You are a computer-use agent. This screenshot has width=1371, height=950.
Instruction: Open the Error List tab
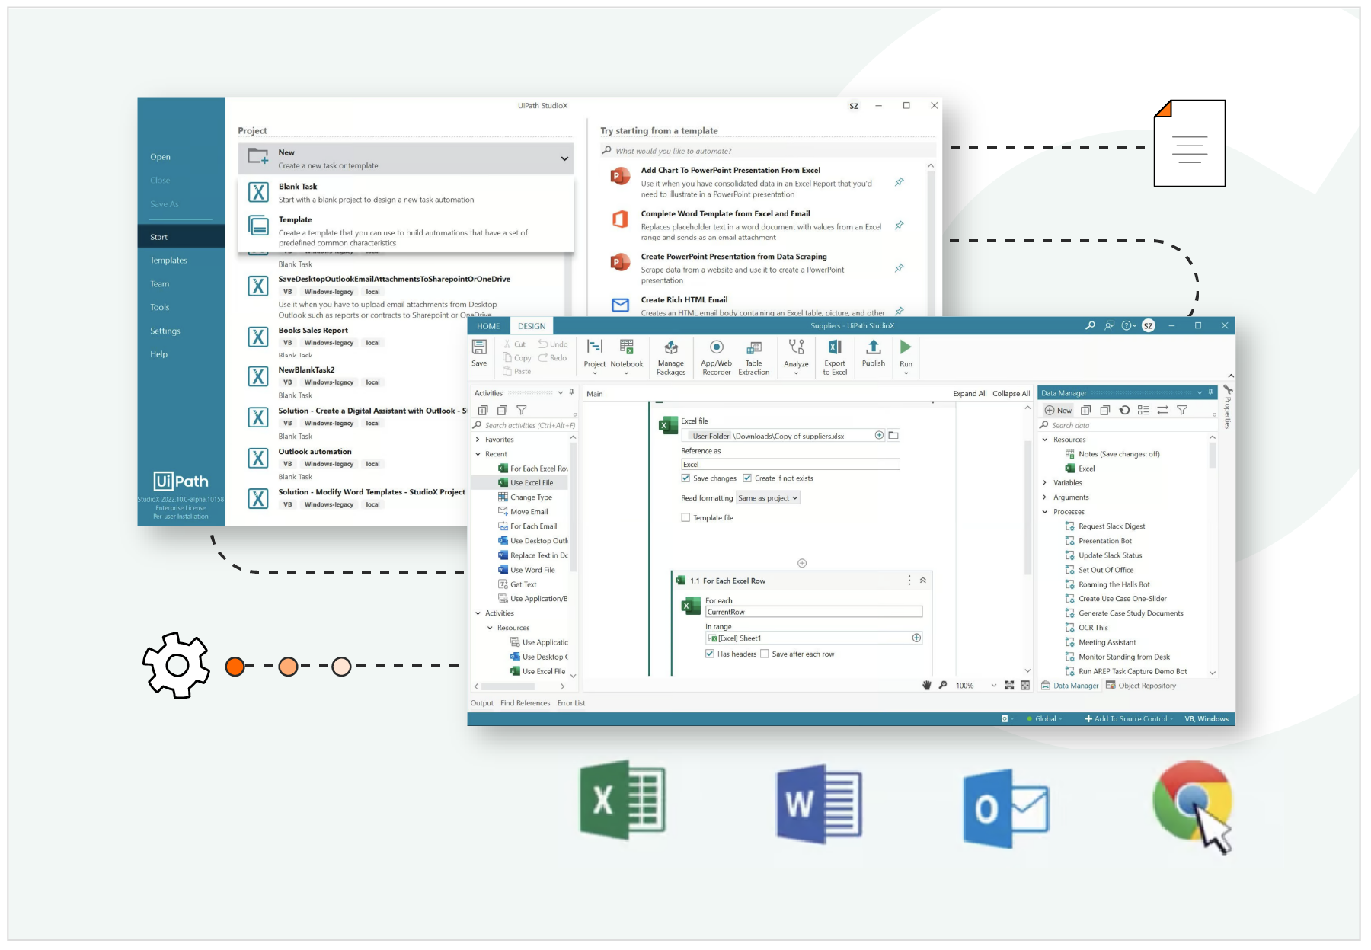(571, 703)
